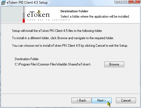Click the eToken PKI Client 4.5 Setup title
The height and width of the screenshot is (108, 141).
(27, 3)
